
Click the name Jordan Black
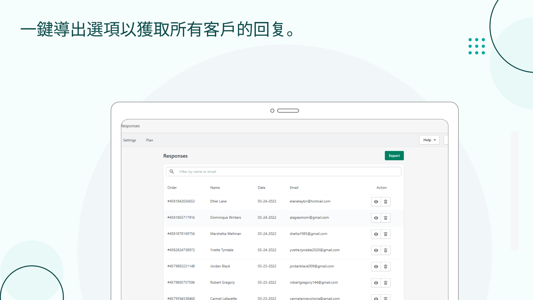pos(220,266)
